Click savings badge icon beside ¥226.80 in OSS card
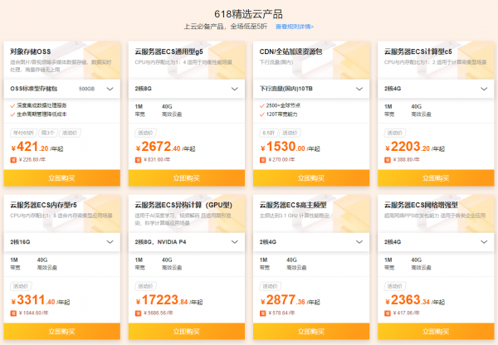 tap(12, 161)
